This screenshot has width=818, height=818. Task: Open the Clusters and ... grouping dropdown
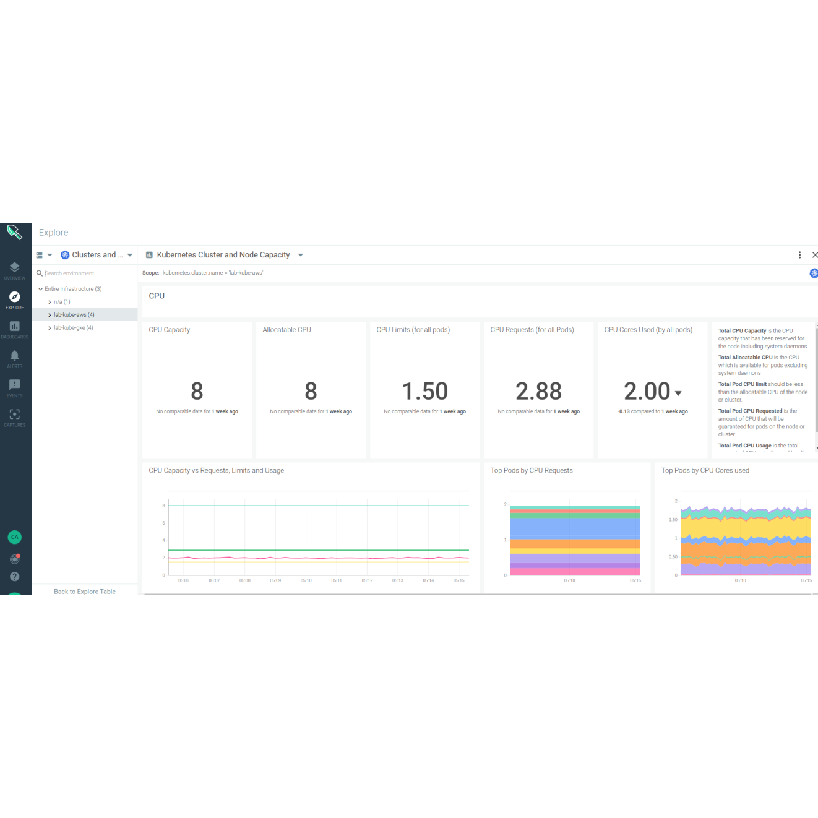coord(97,255)
